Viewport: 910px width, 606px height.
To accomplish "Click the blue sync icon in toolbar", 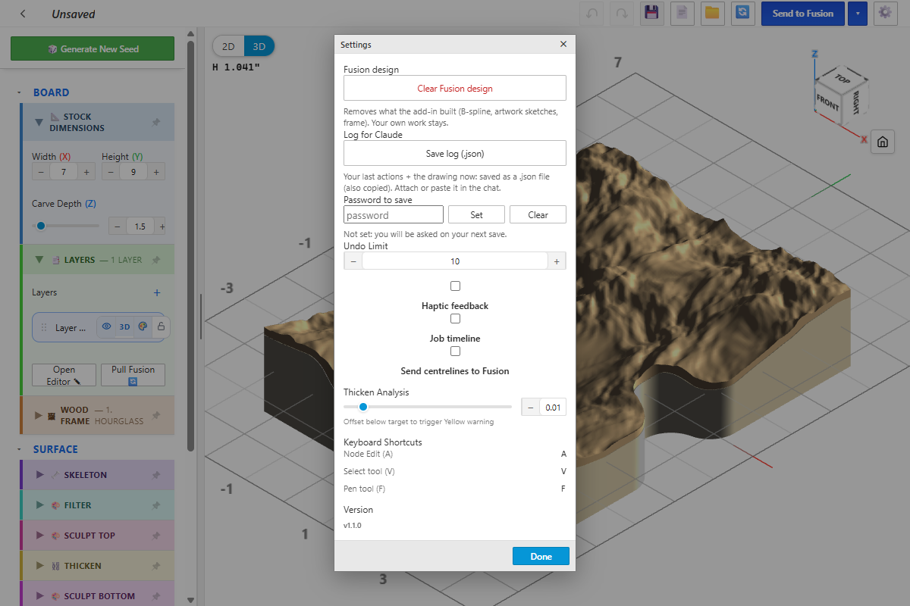I will pos(743,13).
